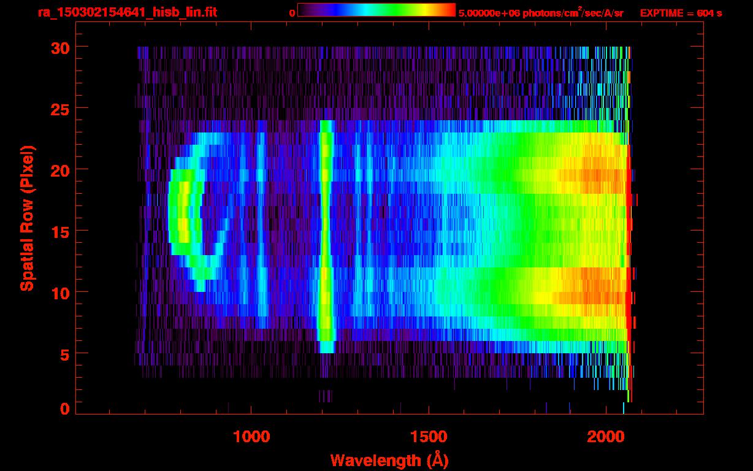Click the color bar minimum value 0

(x=292, y=13)
